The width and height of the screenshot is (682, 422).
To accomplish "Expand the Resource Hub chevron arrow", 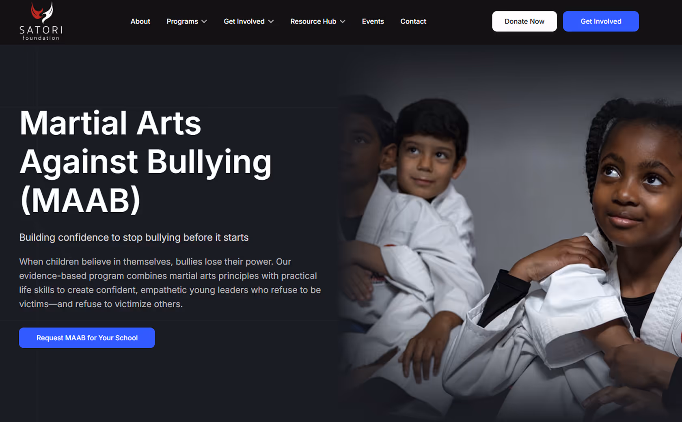I will [343, 22].
